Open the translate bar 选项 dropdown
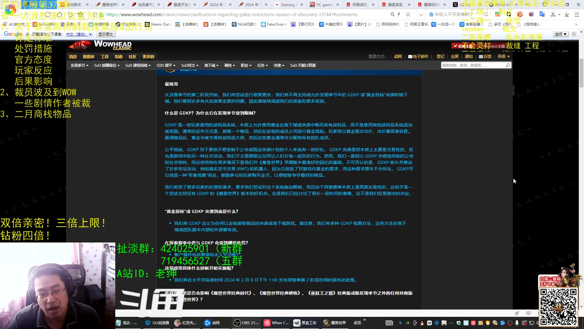Screen dimensions: 584x329 pos(560,34)
